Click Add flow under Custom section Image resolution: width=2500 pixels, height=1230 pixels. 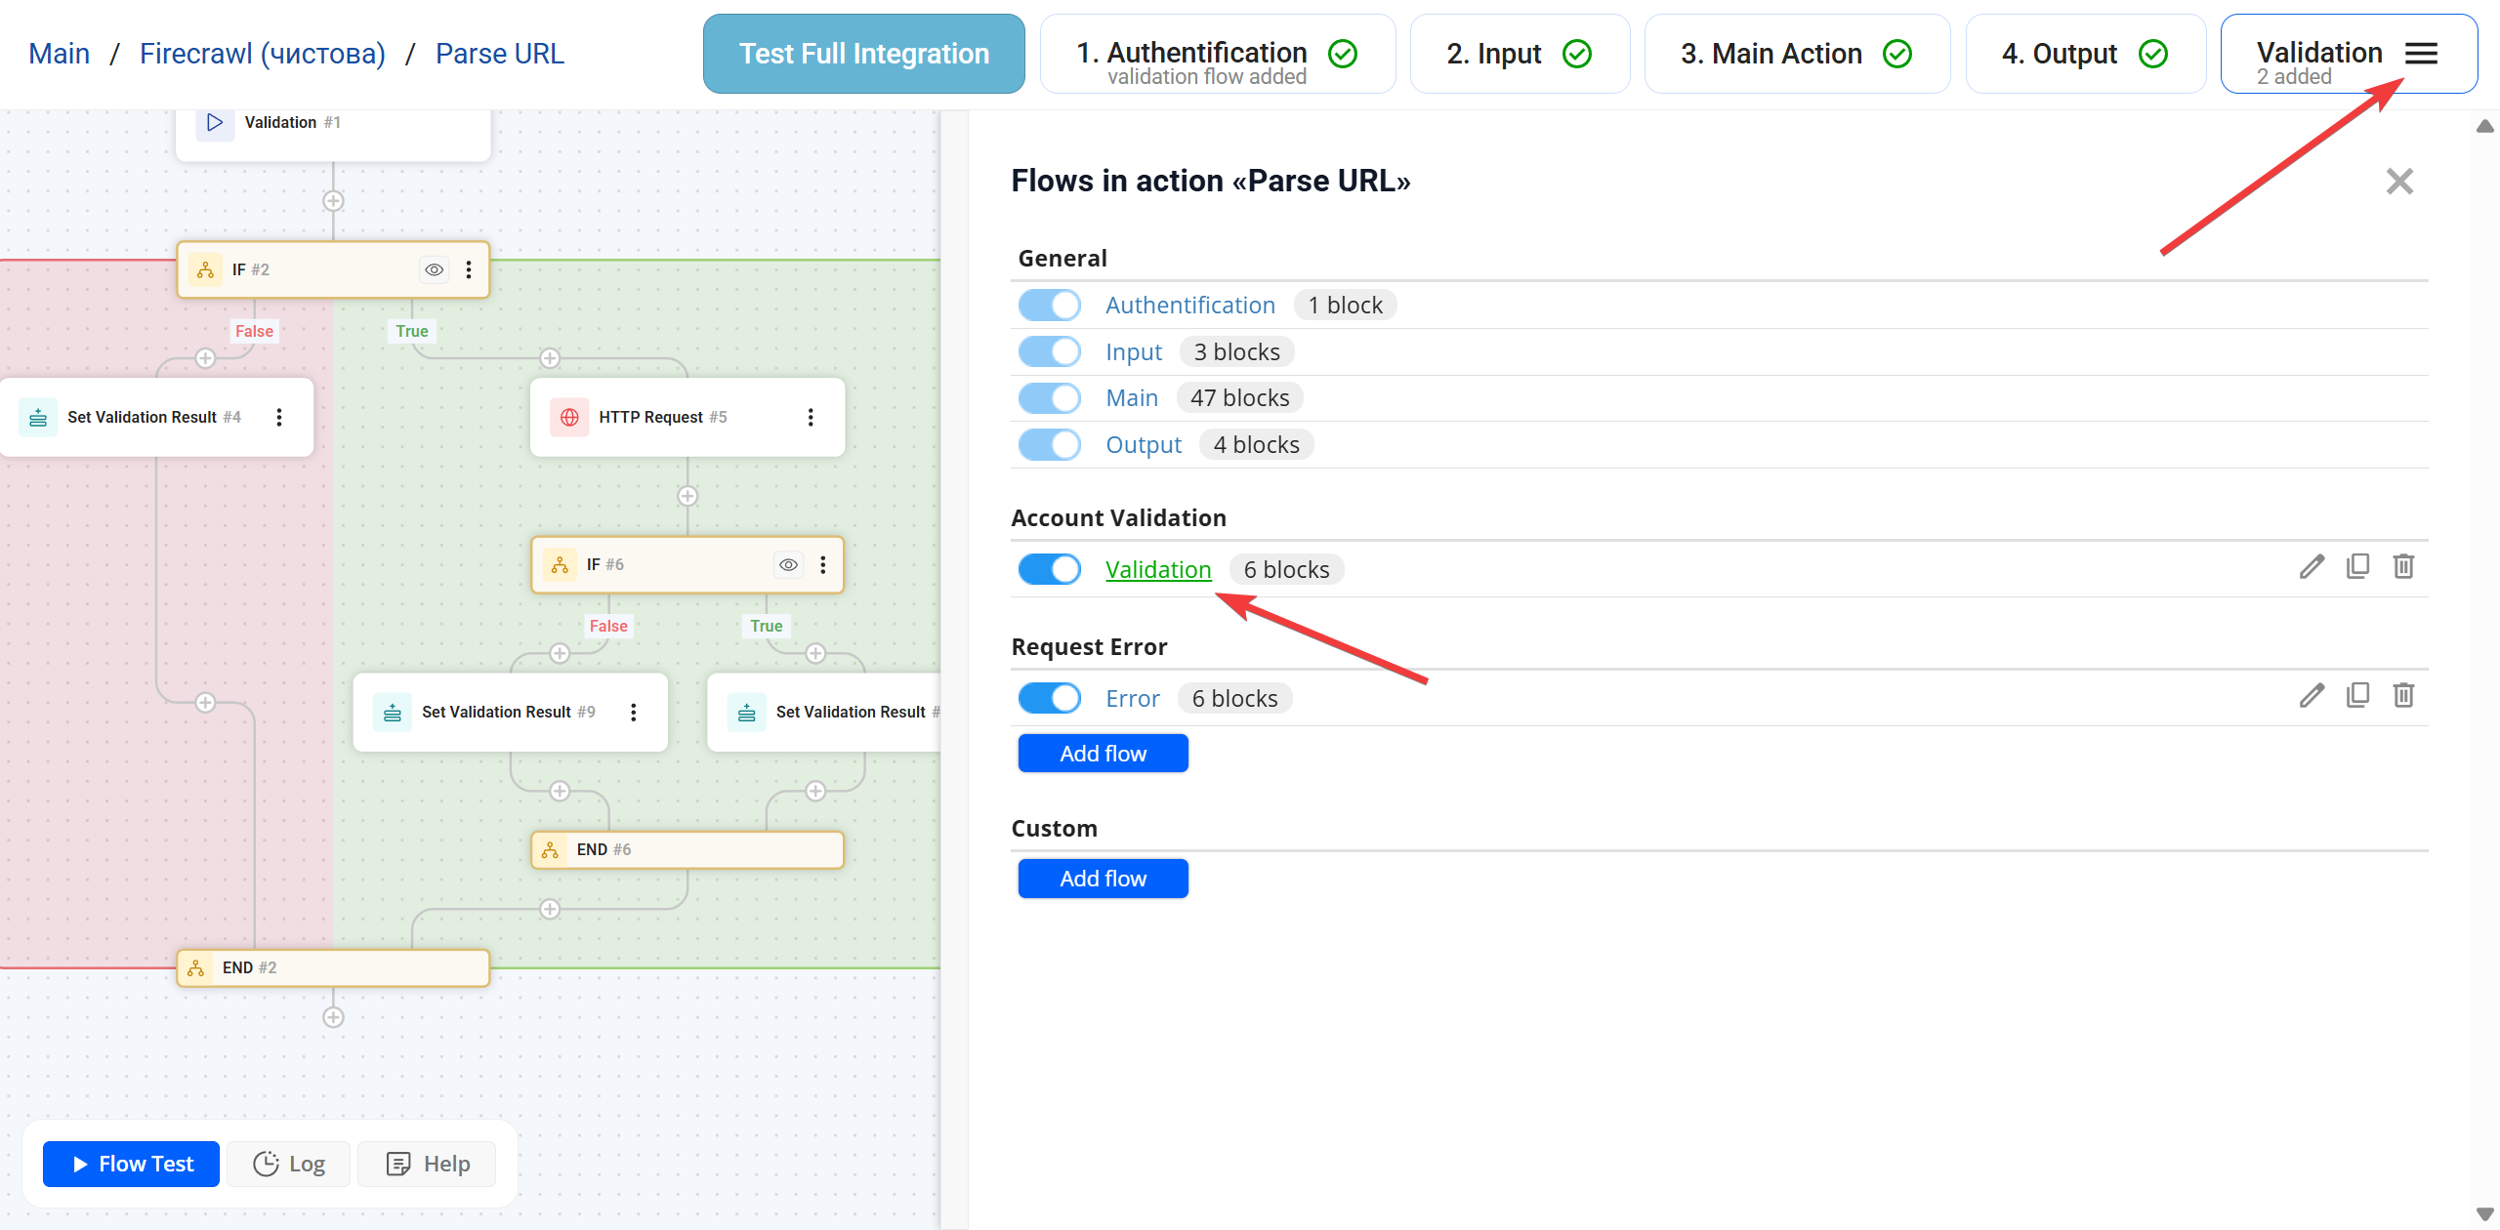click(1103, 879)
